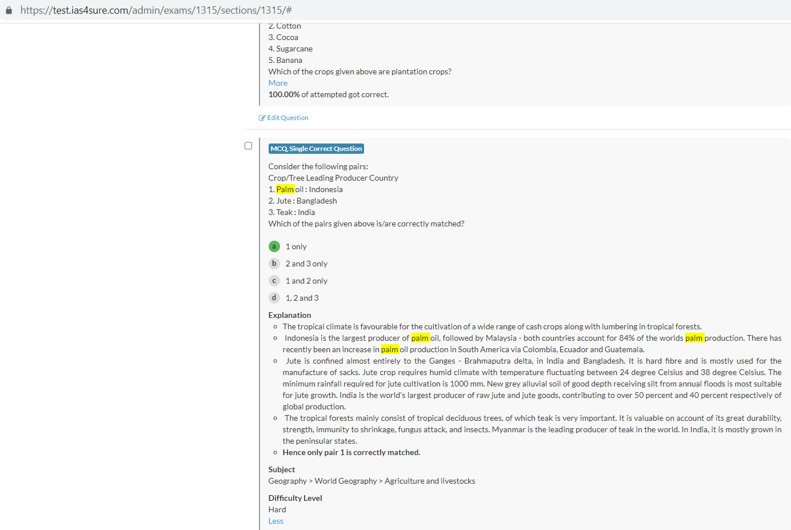Image resolution: width=791 pixels, height=530 pixels.
Task: Open the Edit Question link
Action: coord(287,118)
